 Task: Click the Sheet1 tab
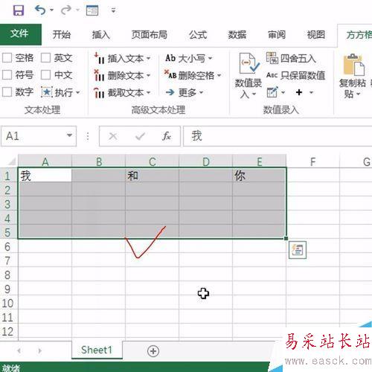pyautogui.click(x=97, y=350)
